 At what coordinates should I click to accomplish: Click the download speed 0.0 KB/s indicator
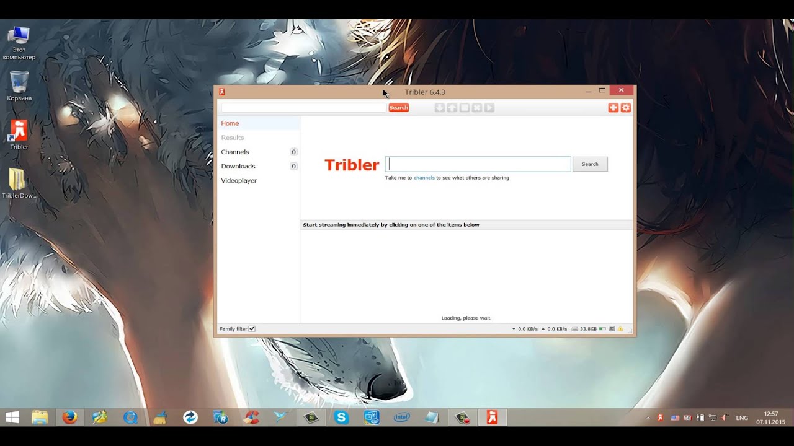pos(525,329)
